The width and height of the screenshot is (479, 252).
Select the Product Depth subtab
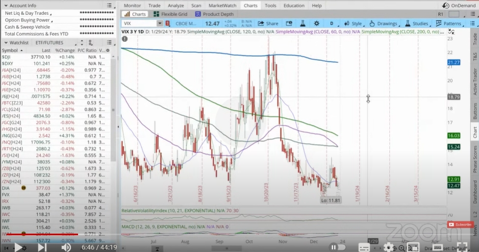click(x=214, y=14)
